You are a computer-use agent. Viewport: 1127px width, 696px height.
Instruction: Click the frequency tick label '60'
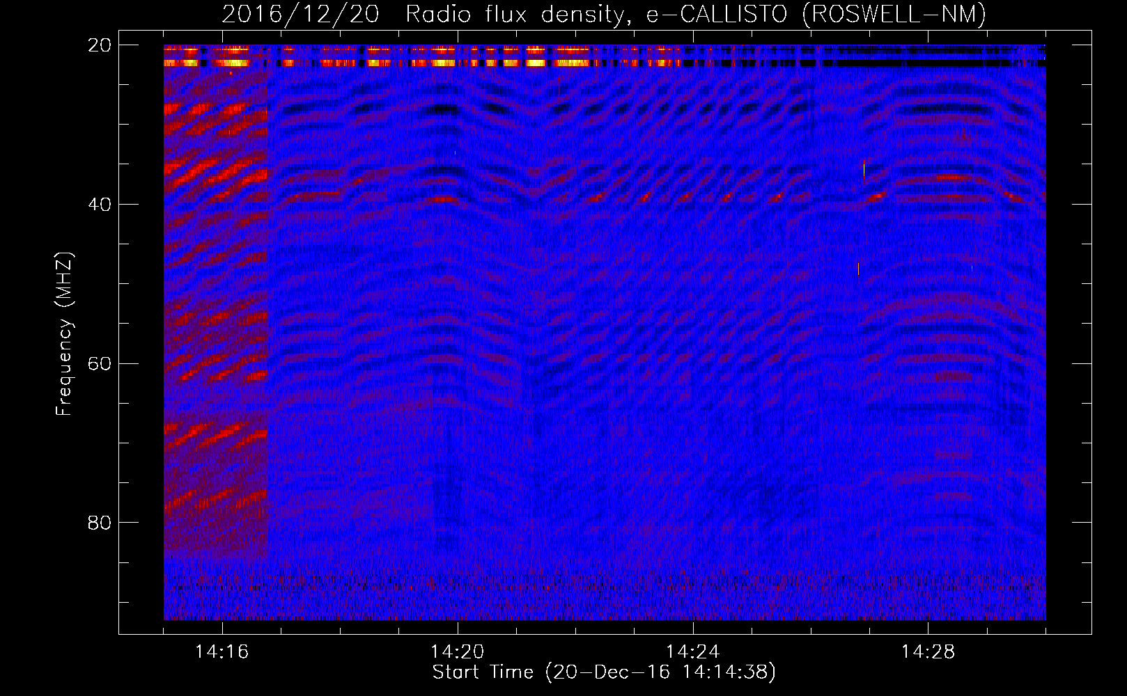100,364
